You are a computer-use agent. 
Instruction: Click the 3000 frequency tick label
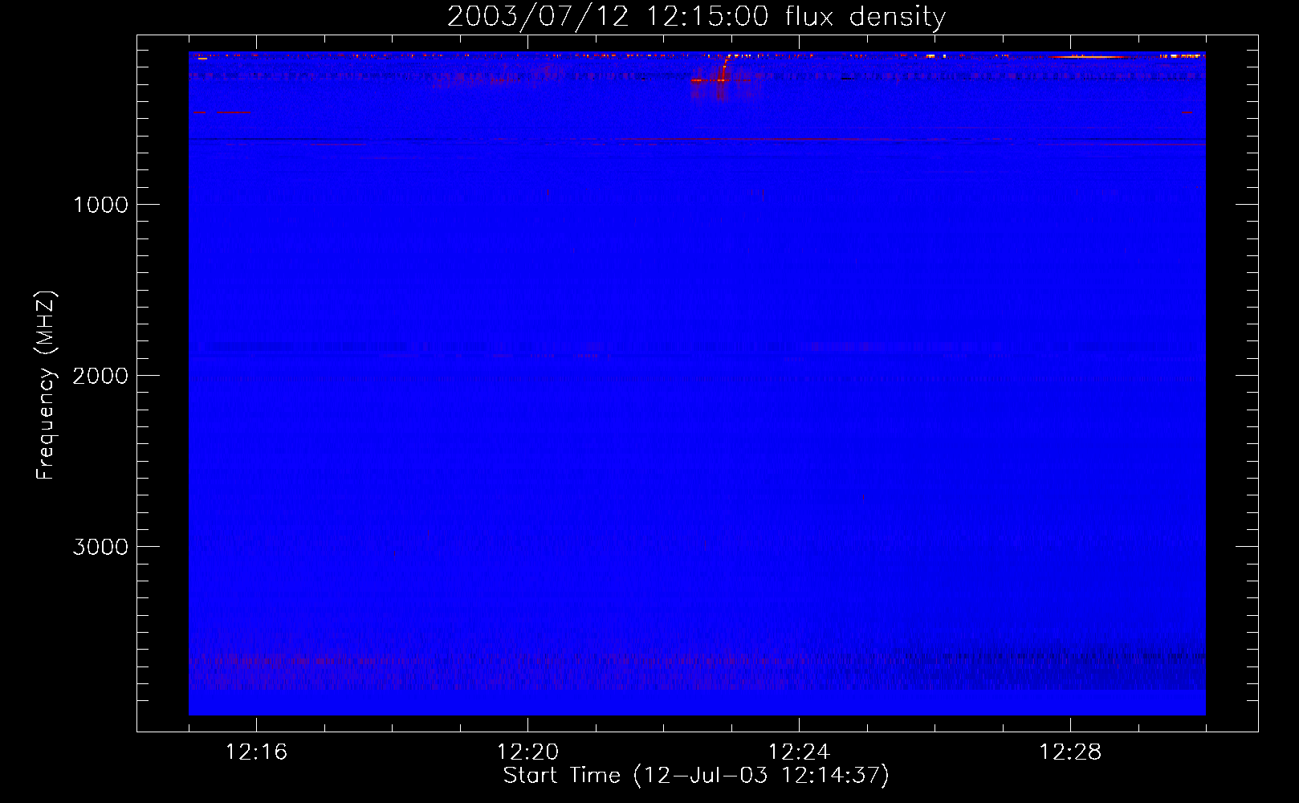pos(100,547)
